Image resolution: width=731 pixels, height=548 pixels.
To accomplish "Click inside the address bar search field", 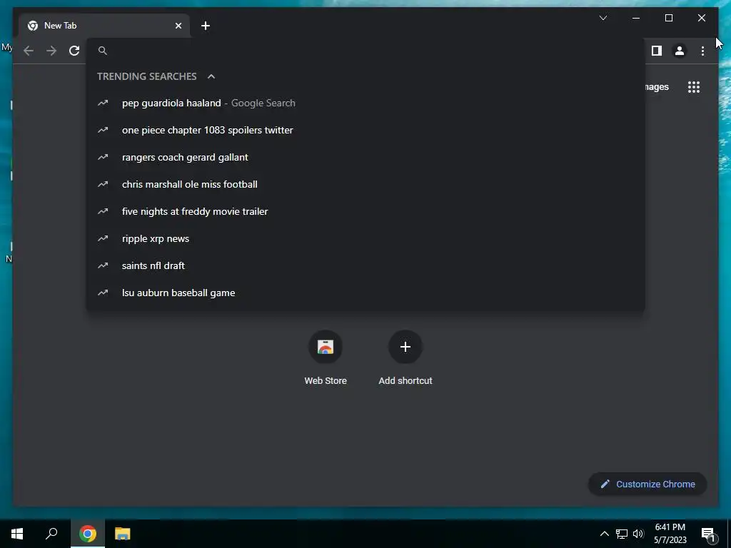I will coord(365,51).
